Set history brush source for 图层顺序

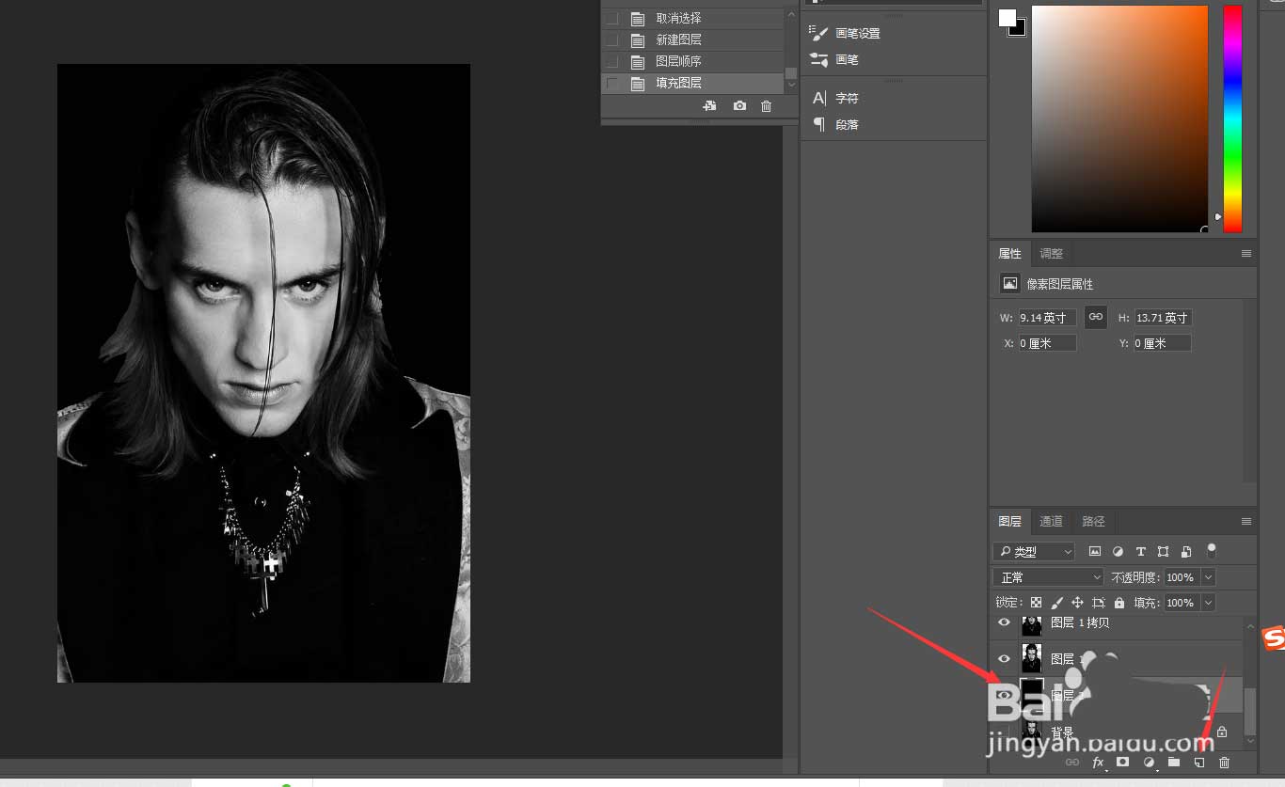(612, 61)
